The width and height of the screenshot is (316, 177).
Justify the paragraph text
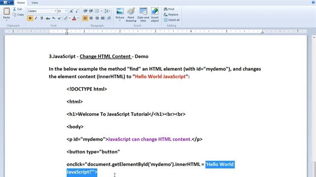103,18
